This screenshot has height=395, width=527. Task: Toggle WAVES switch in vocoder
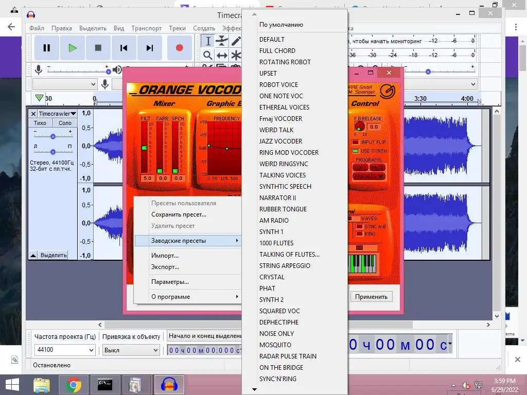pyautogui.click(x=354, y=218)
